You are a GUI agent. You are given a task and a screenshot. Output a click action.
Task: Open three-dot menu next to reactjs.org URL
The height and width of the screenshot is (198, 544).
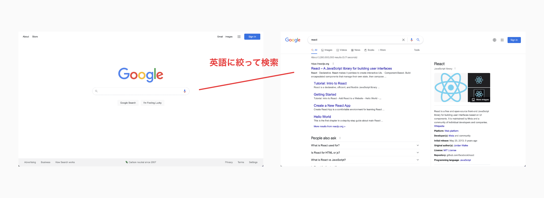click(x=333, y=64)
